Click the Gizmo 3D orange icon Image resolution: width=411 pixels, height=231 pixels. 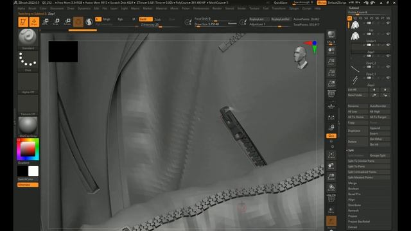point(78,22)
